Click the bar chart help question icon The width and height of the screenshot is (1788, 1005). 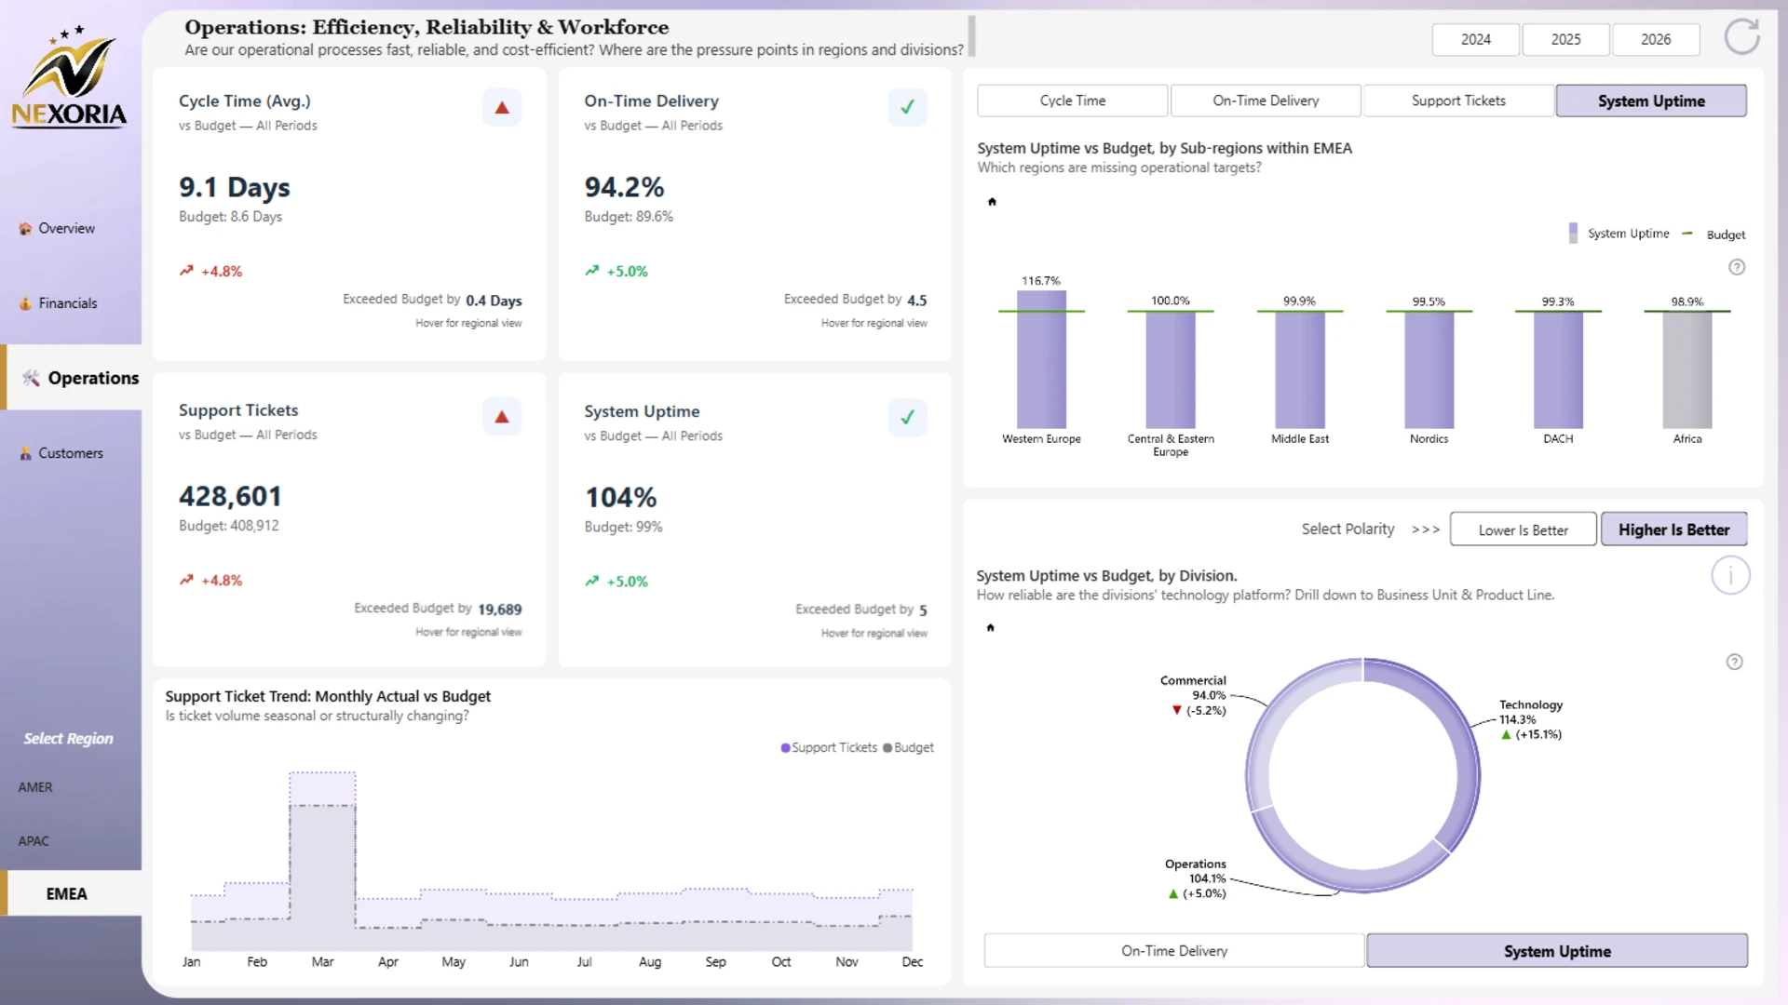[1737, 268]
